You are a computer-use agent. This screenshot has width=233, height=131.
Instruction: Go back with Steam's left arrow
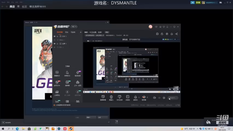point(3,7)
